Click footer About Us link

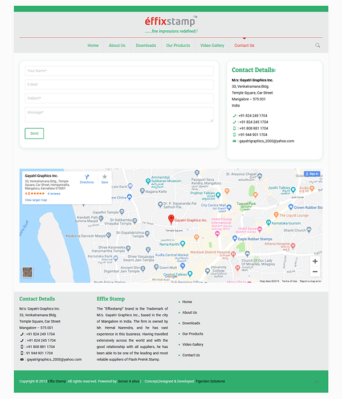click(190, 312)
